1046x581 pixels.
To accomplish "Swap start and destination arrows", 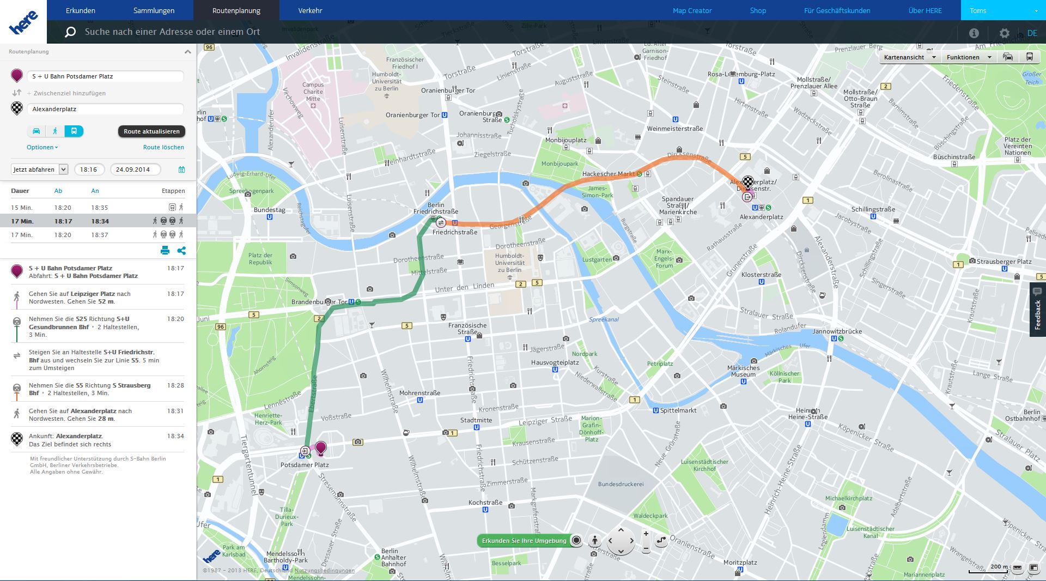I will 17,93.
